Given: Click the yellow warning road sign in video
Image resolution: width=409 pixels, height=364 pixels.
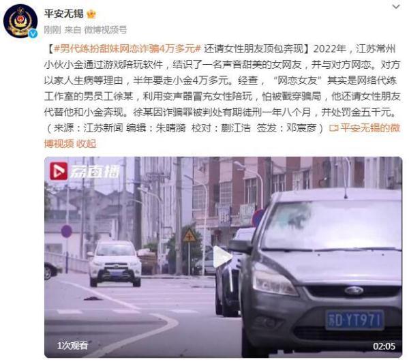Looking at the screenshot, I should coord(190,236).
